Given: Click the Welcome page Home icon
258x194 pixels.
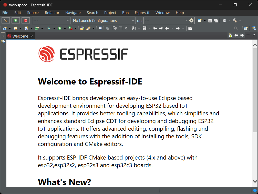Looking at the screenshot, I should pos(230,35).
